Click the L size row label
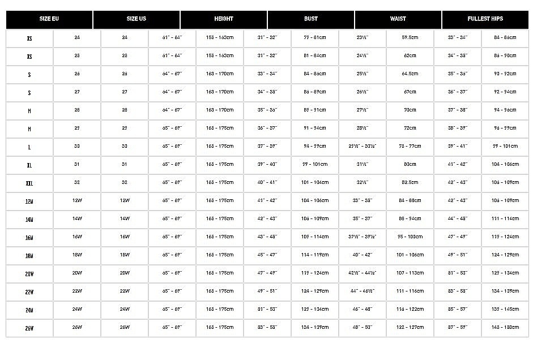This screenshot has height=343, width=533. (x=29, y=147)
